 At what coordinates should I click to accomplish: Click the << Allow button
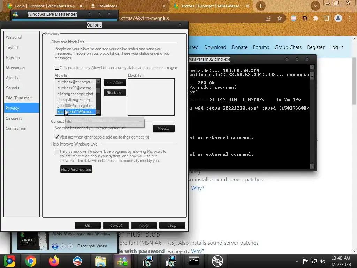point(115,82)
